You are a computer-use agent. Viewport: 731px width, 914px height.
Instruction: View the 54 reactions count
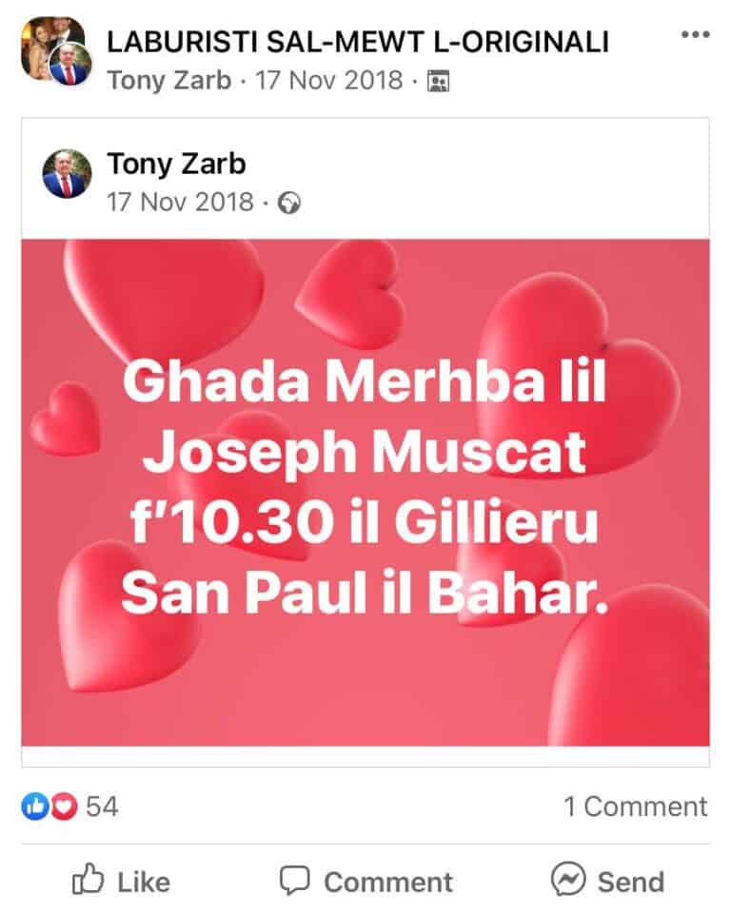(x=102, y=807)
